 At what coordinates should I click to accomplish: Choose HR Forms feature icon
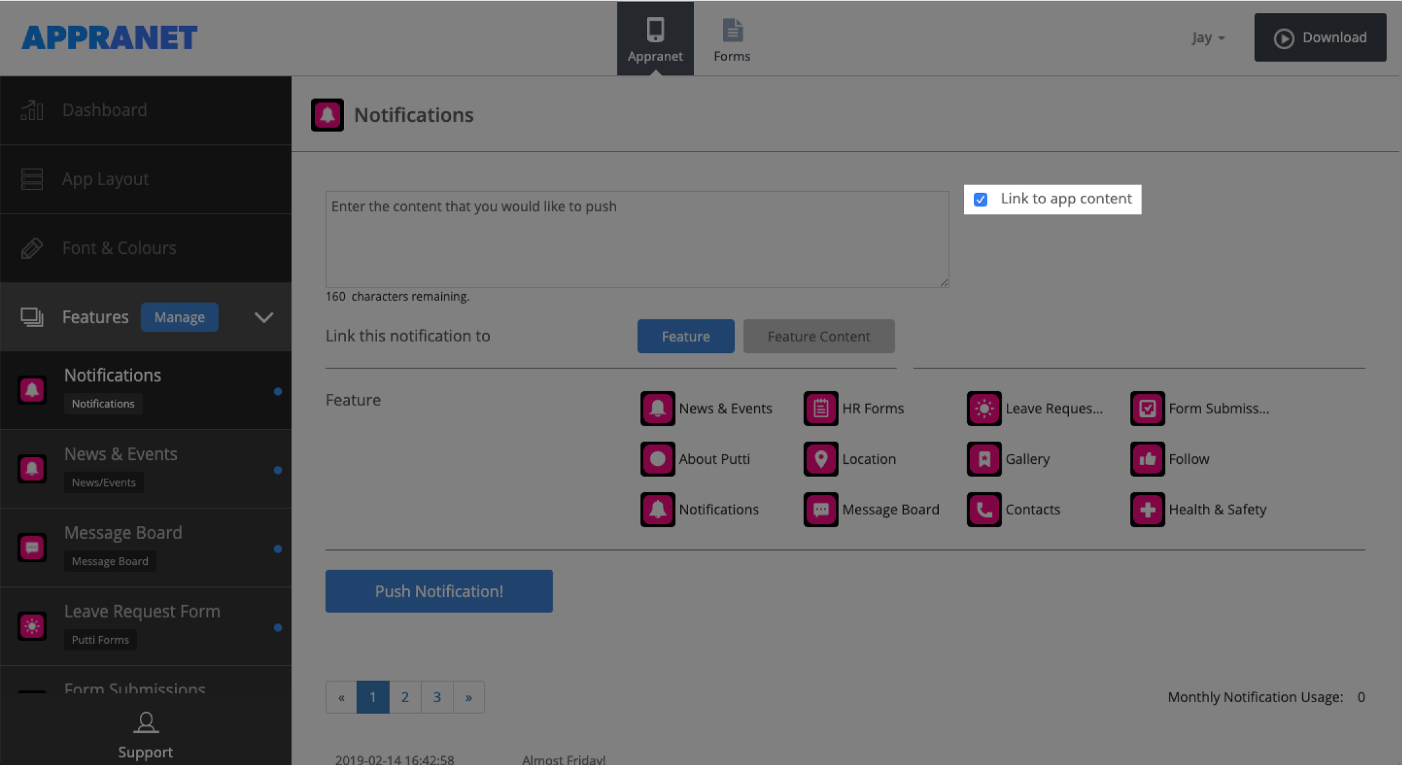tap(821, 409)
